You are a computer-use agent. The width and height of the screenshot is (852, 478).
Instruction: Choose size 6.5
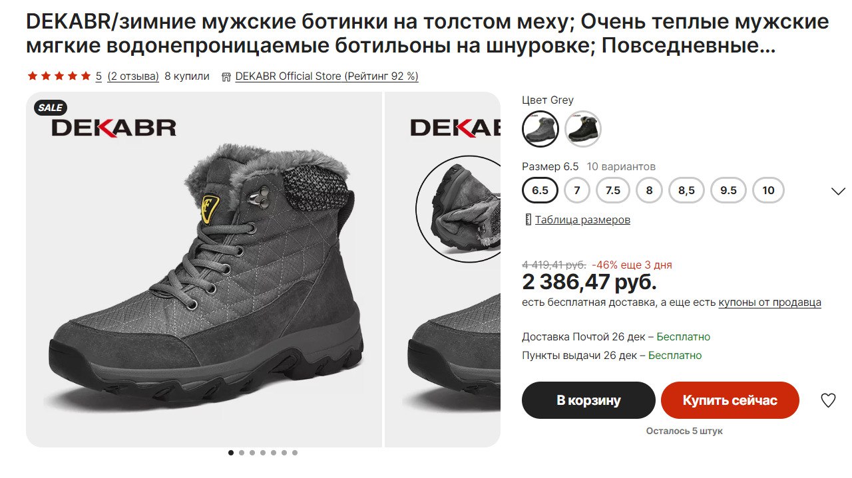coord(540,190)
